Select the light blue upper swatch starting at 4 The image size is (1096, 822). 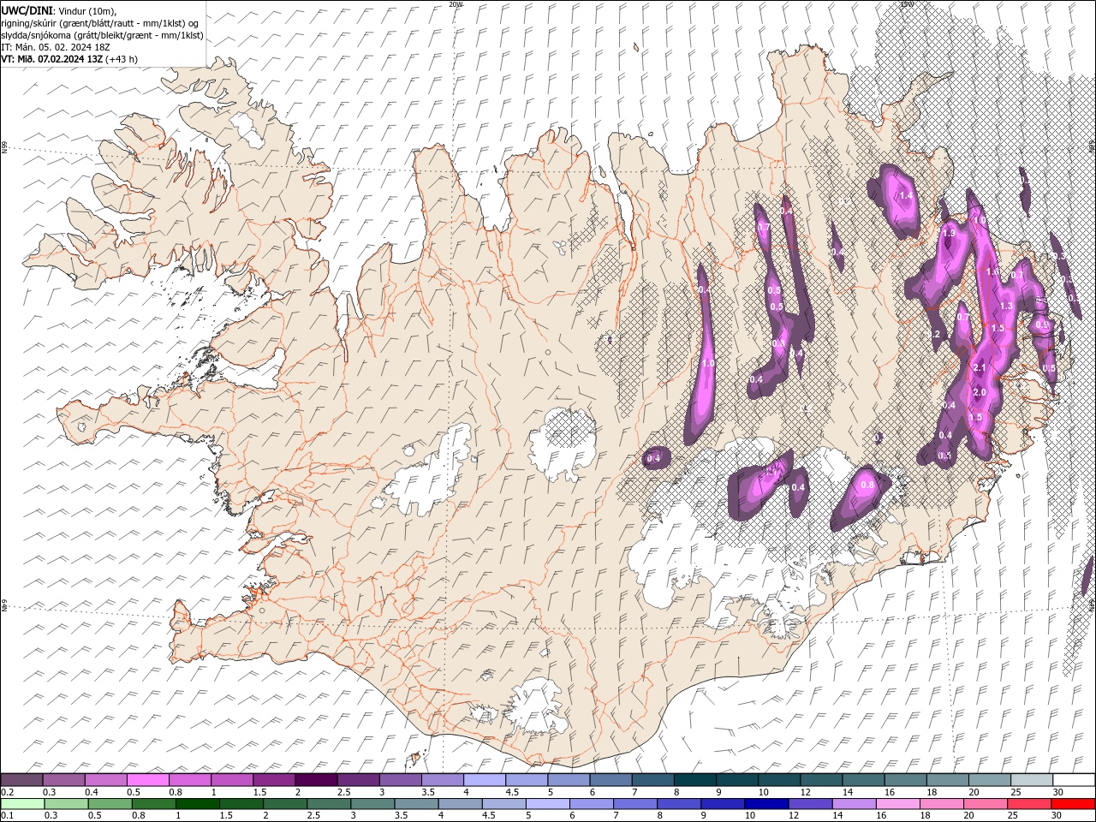[484, 780]
